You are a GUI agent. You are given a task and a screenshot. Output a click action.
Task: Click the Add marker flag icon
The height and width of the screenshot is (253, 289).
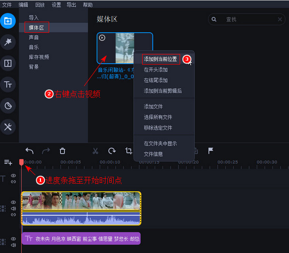[210, 151]
